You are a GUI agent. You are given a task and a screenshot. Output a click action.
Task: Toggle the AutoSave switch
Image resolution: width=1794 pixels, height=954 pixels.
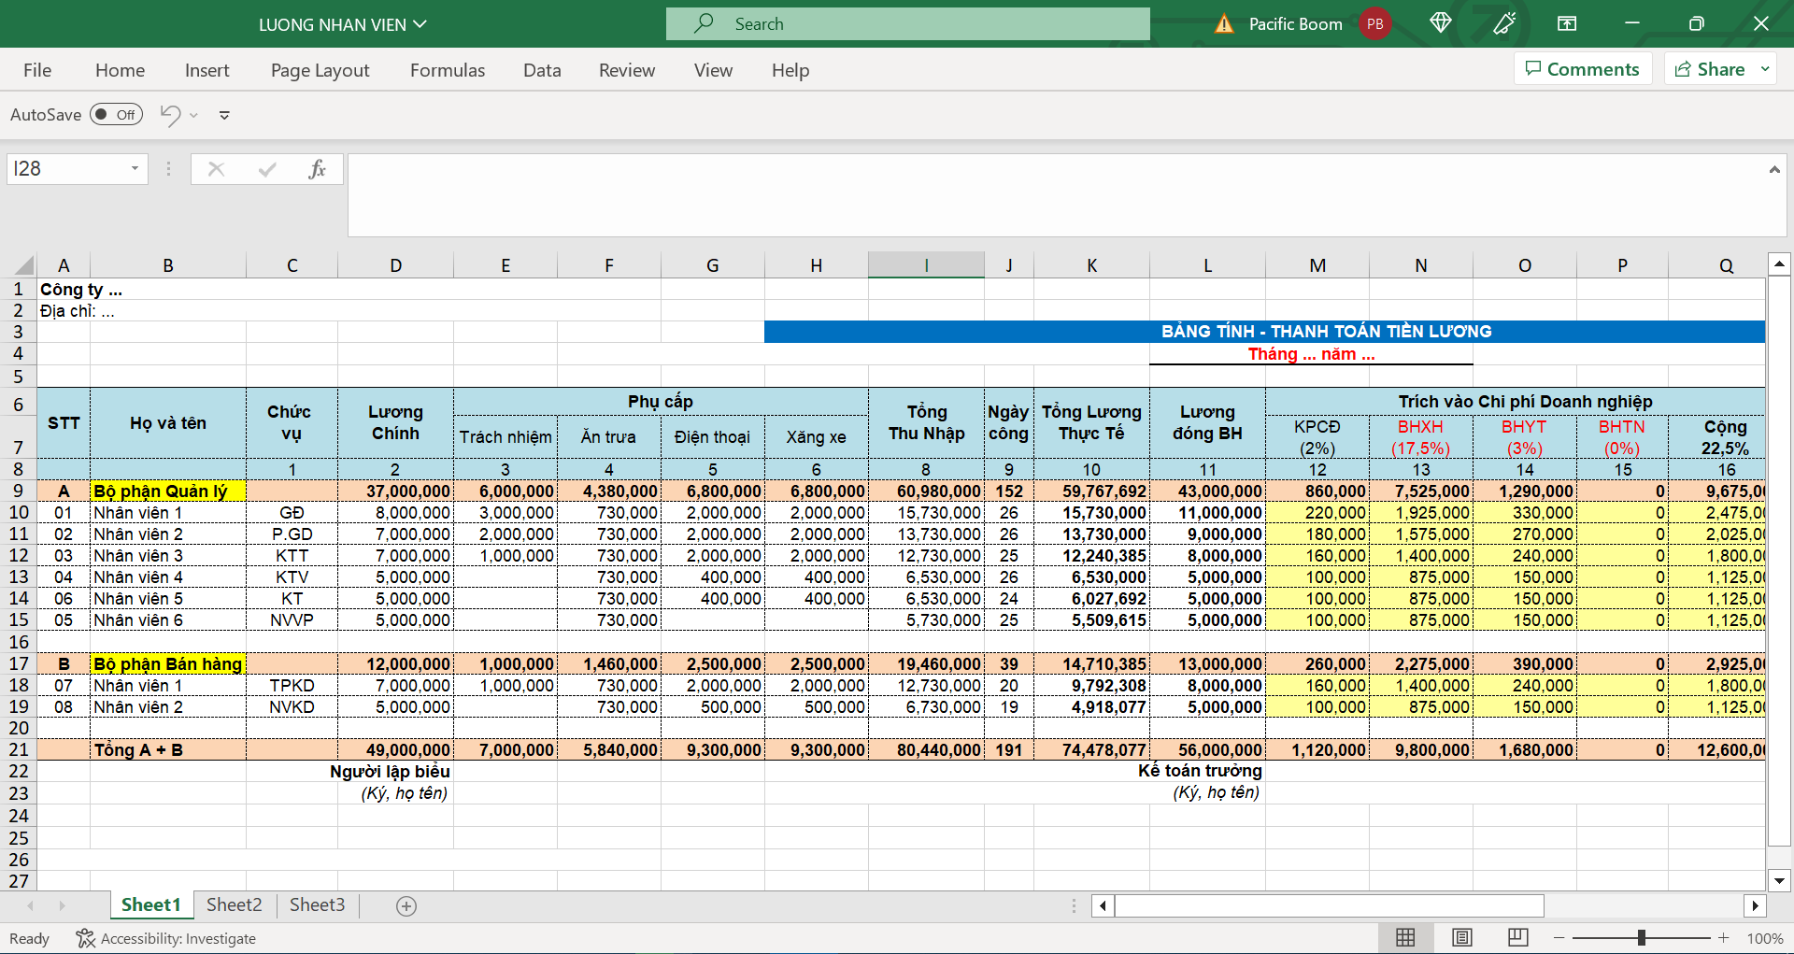coord(117,115)
